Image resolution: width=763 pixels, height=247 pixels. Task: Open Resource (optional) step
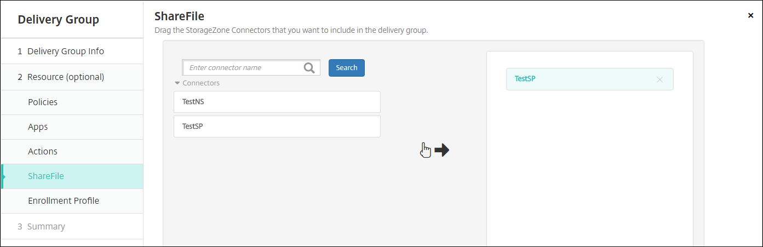[66, 77]
